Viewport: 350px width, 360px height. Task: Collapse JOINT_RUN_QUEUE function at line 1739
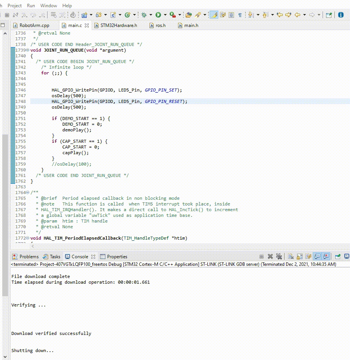click(x=28, y=50)
